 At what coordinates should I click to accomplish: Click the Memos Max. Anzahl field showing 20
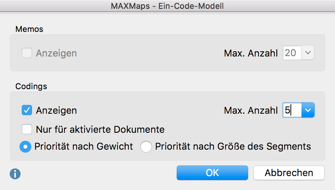pyautogui.click(x=292, y=52)
